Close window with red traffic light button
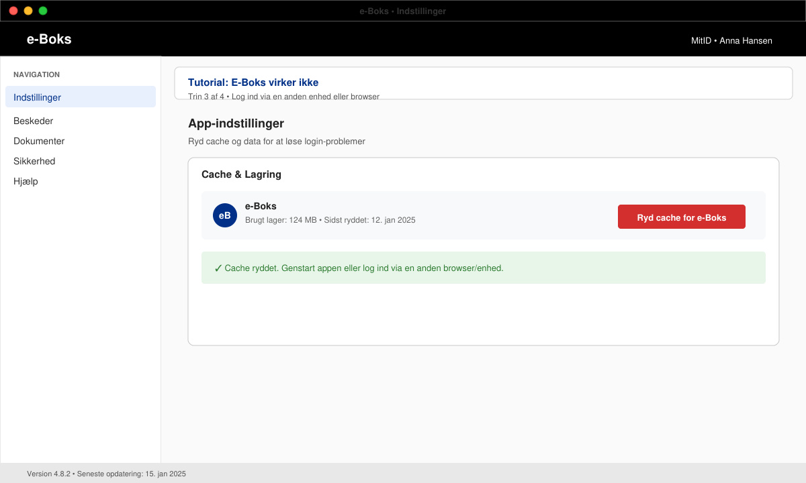806x483 pixels. [x=13, y=11]
